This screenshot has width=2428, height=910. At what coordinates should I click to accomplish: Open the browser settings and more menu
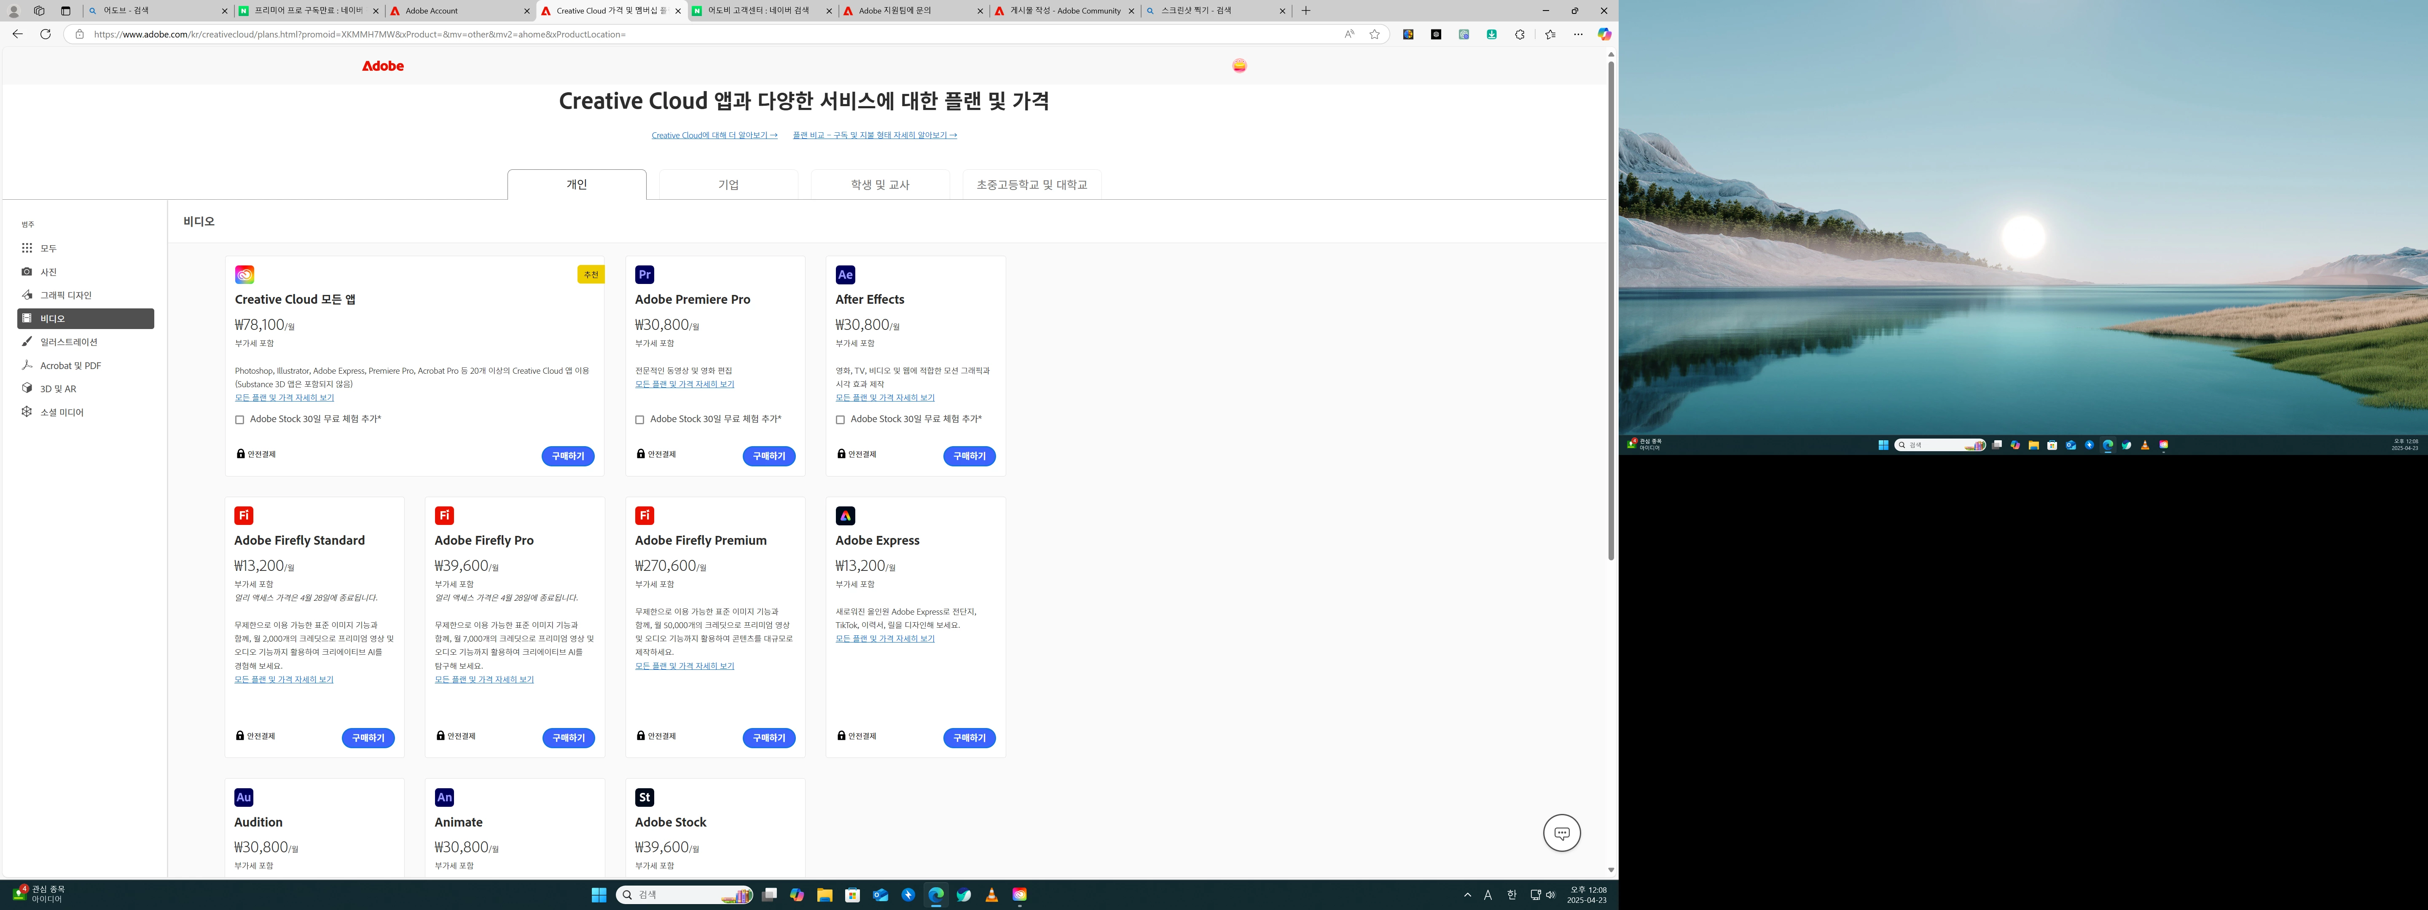(1578, 34)
